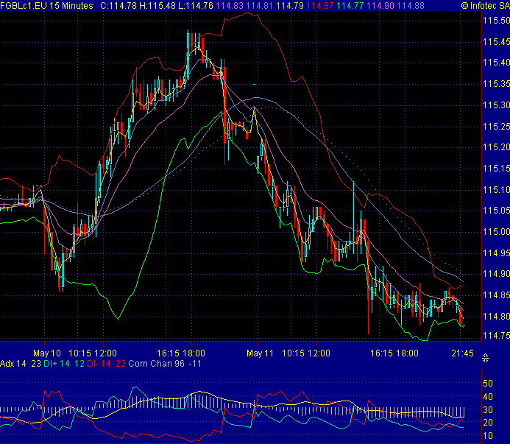Select the red DI- 14 indicator label

[x=99, y=364]
